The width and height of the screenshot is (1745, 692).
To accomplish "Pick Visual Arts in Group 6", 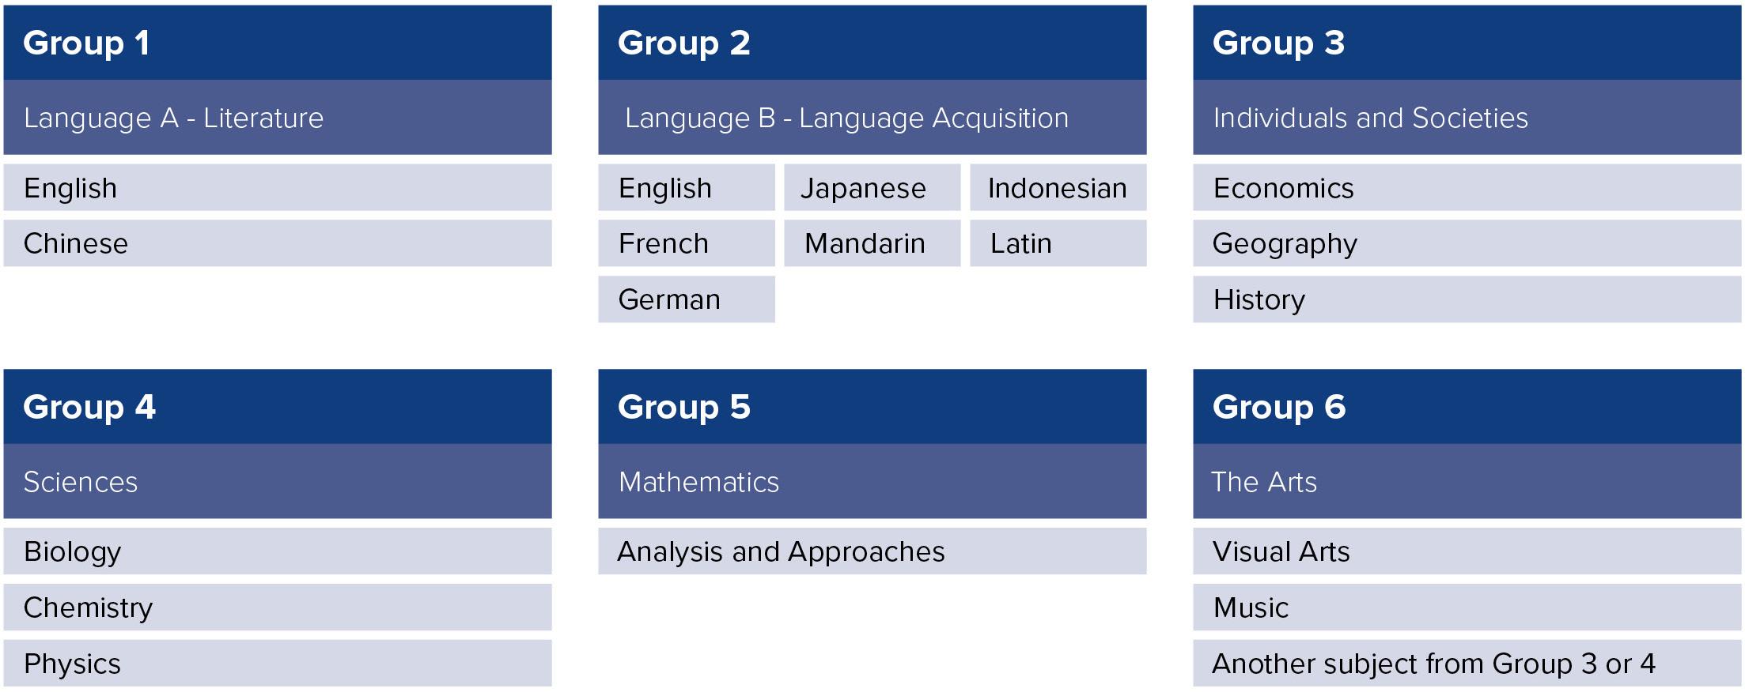I will [x=1467, y=551].
